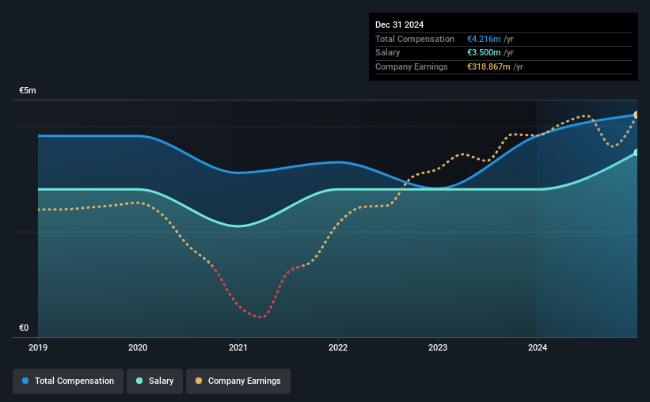Click the blue Total Compensation legend dot
650x402 pixels.
[x=25, y=381]
